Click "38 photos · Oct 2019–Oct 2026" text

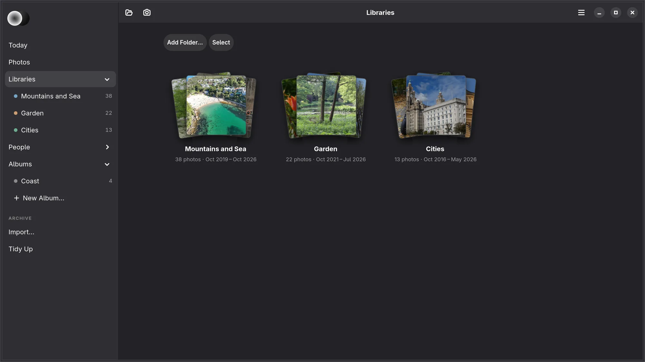216,159
